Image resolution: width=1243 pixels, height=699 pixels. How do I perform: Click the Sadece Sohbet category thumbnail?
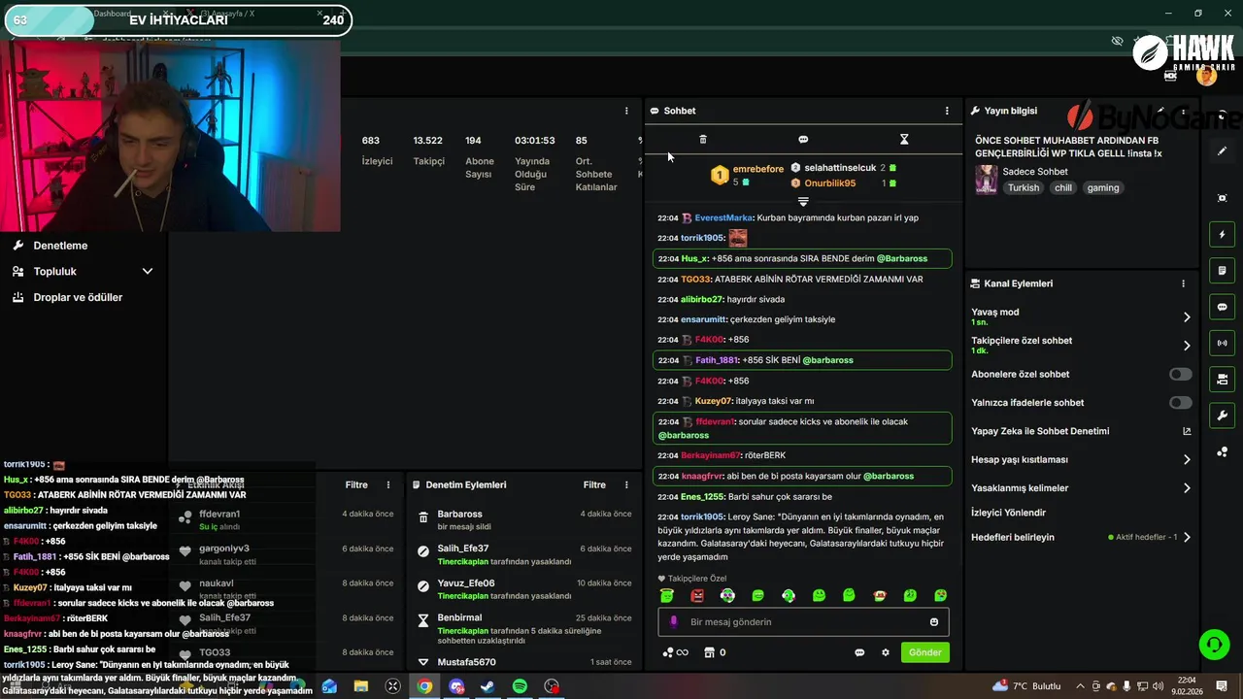click(986, 180)
